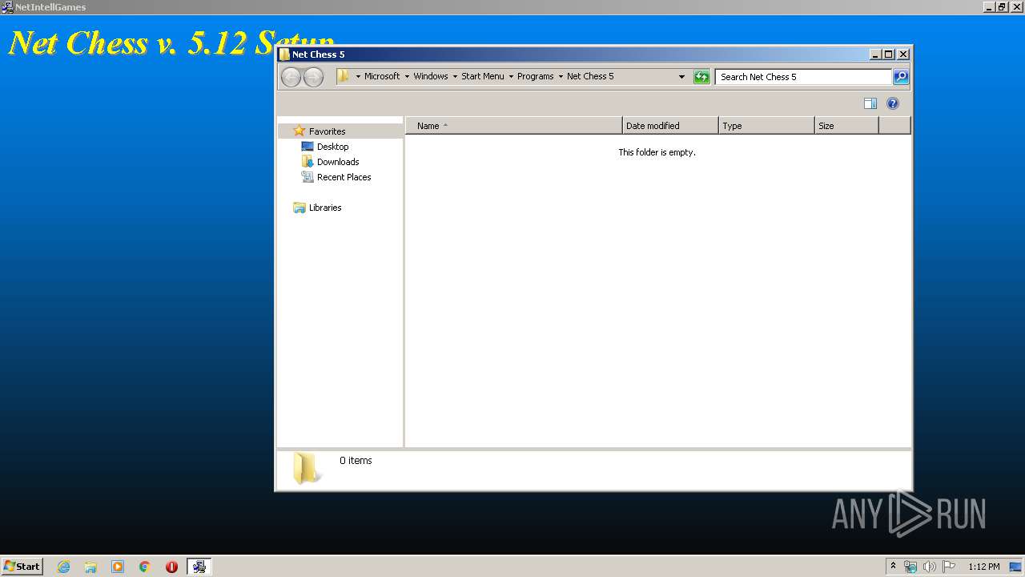This screenshot has width=1025, height=577.
Task: Sort by Date modified column
Action: click(x=670, y=126)
